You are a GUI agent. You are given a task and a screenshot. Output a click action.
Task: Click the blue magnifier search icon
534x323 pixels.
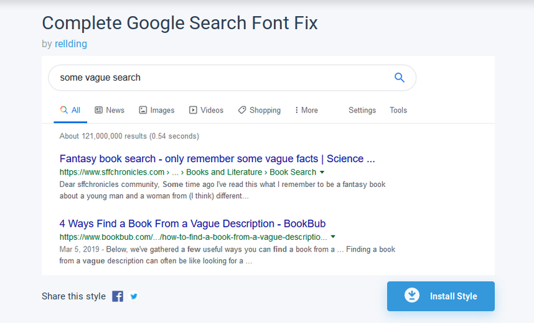point(399,78)
